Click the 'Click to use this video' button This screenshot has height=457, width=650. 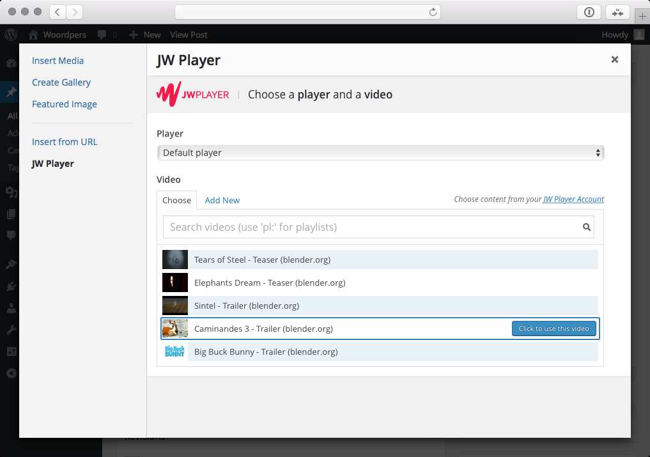(x=554, y=329)
